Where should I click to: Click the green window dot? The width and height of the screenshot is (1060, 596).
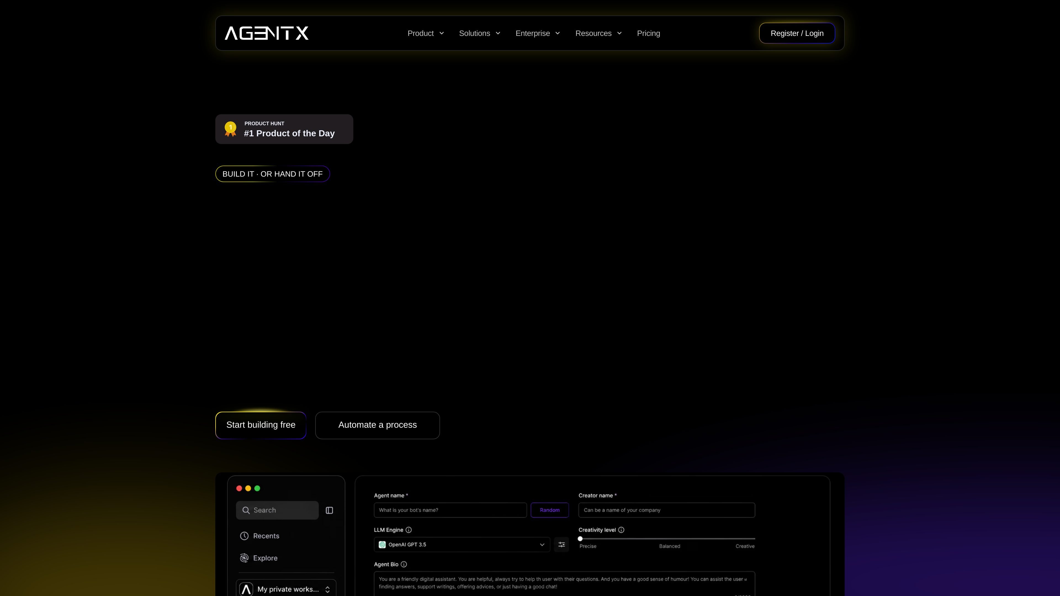click(x=257, y=488)
